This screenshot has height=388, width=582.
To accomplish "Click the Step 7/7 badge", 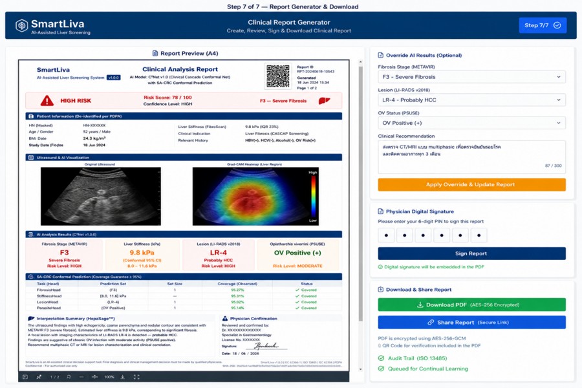I will point(543,25).
